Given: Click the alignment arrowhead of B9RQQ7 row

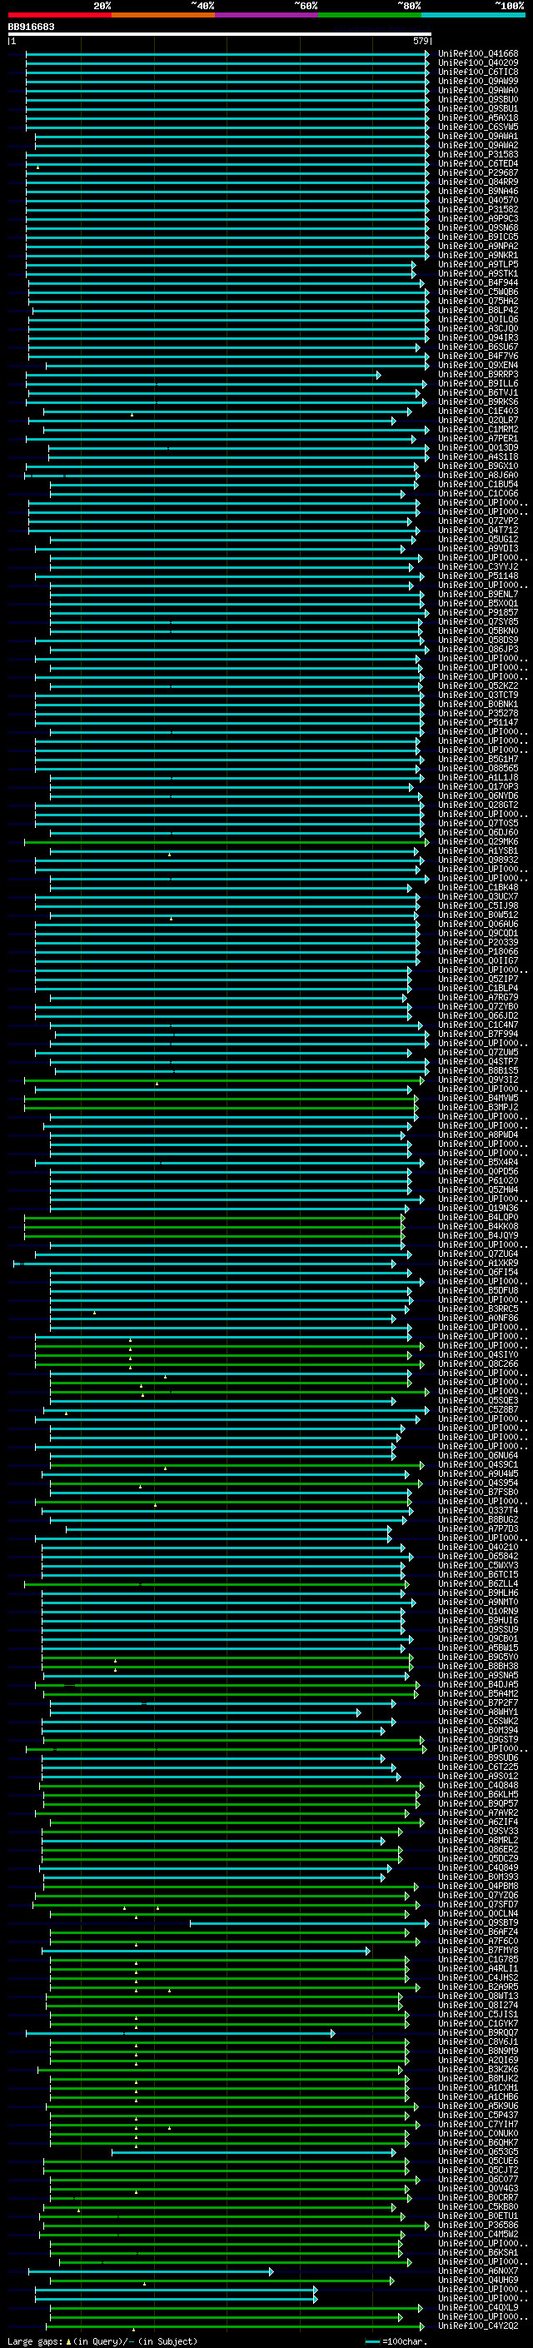Looking at the screenshot, I should tap(332, 2033).
